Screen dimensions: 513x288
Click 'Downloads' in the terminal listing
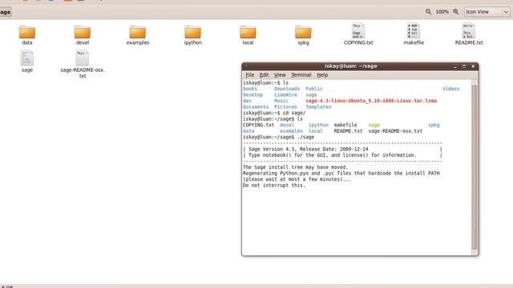pyautogui.click(x=287, y=89)
